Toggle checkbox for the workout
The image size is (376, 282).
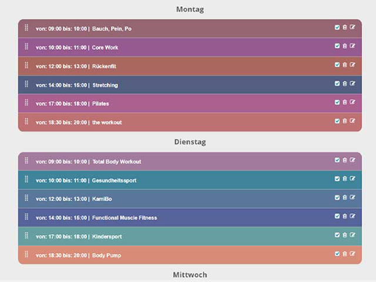click(337, 121)
